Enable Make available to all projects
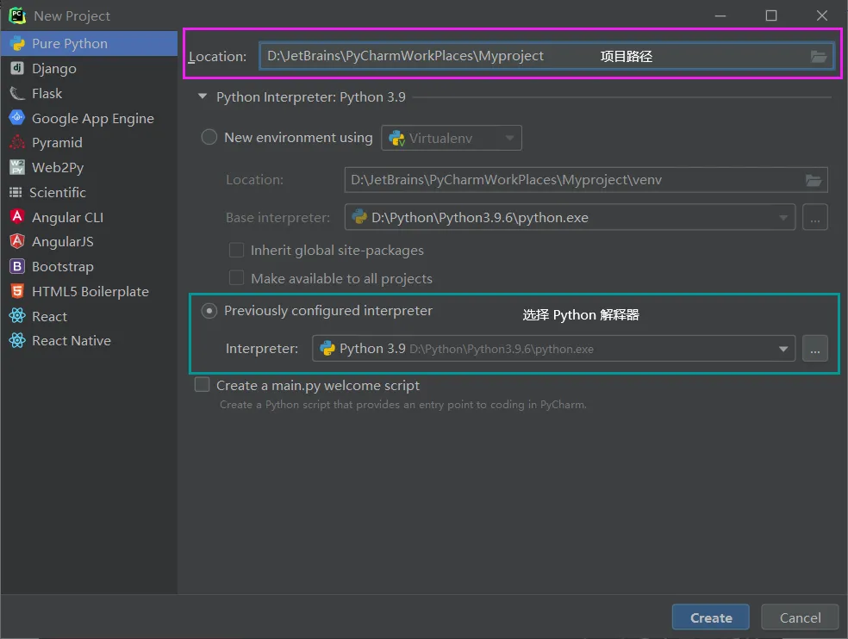Viewport: 848px width, 639px height. [x=236, y=278]
